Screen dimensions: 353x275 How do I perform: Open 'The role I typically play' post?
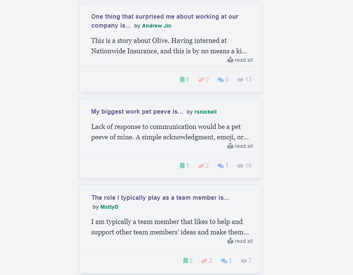click(x=160, y=198)
